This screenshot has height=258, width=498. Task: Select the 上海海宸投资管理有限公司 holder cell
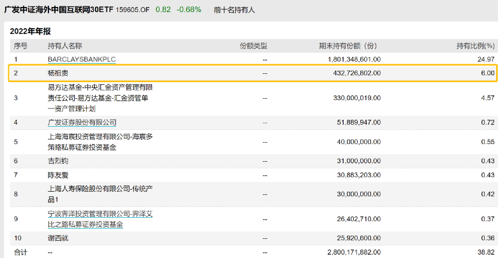100,142
